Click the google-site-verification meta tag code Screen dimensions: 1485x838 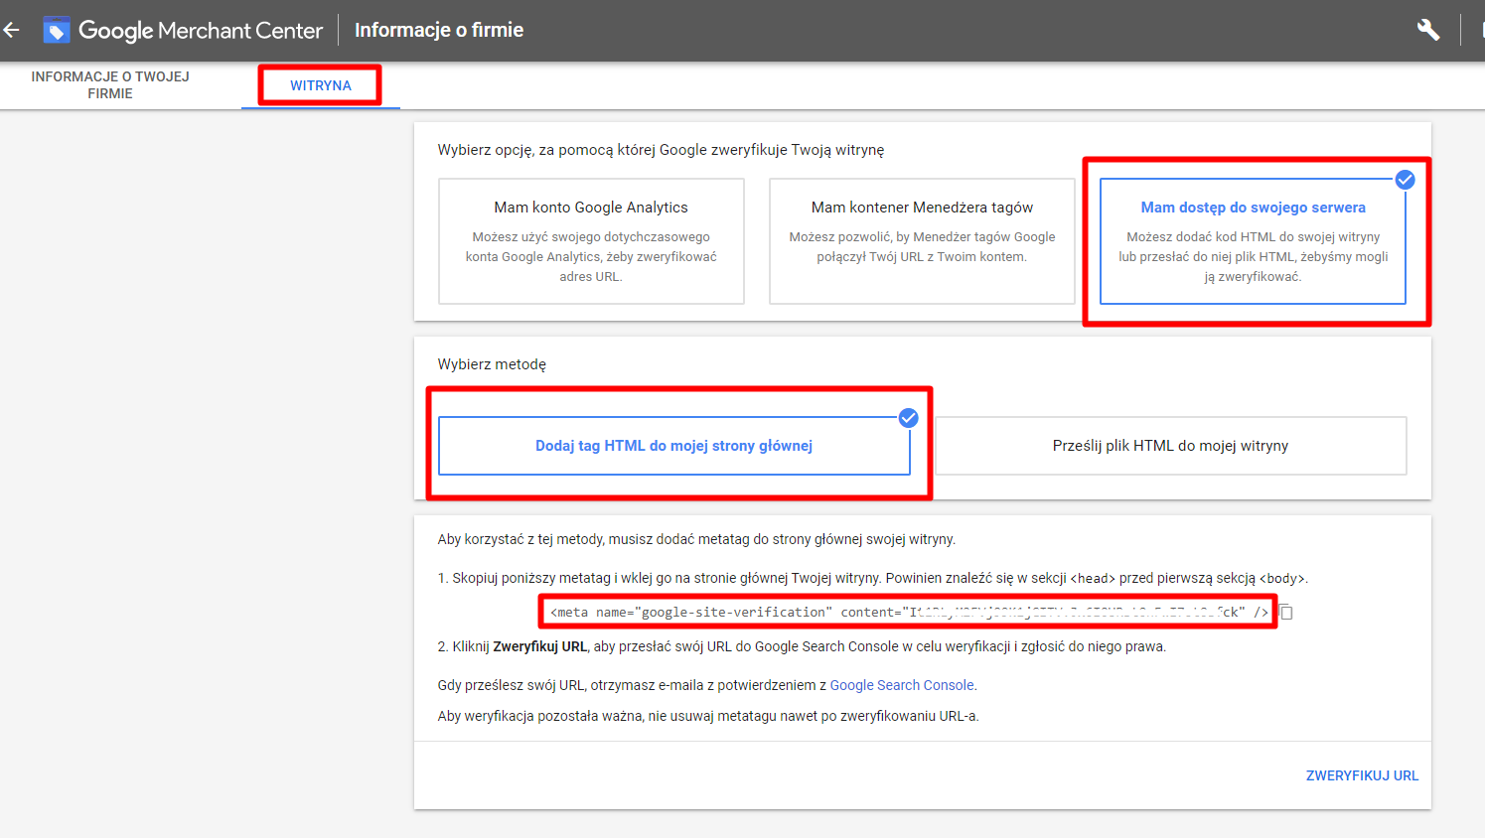point(908,613)
